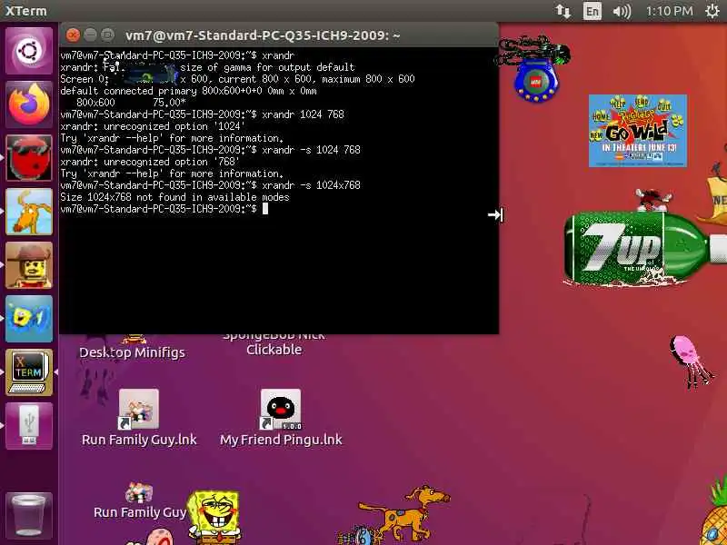Viewport: 727px width, 545px height.
Task: Maximize the xterm terminal window
Action: point(107,35)
